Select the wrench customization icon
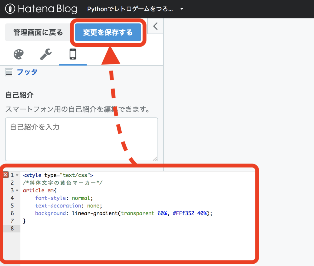This screenshot has height=266, width=314. pyautogui.click(x=45, y=54)
